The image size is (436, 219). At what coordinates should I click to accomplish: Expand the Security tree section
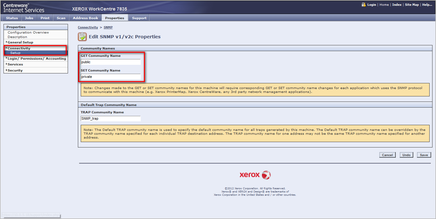coord(15,71)
